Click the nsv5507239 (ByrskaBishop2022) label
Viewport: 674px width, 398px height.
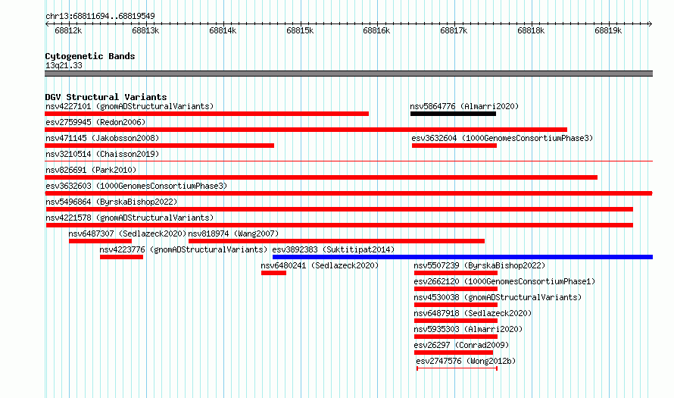[479, 265]
